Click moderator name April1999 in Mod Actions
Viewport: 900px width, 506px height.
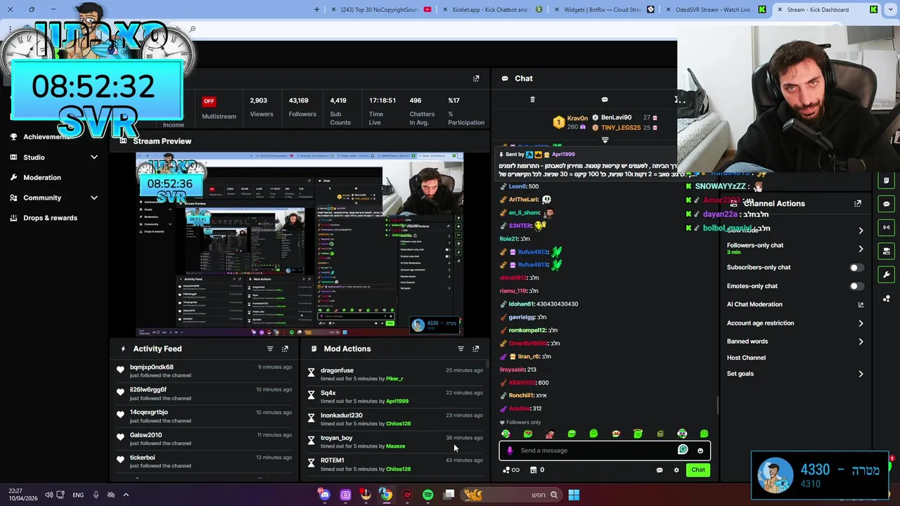pyautogui.click(x=397, y=401)
